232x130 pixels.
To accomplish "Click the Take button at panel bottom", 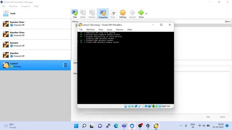I will click(208, 117).
